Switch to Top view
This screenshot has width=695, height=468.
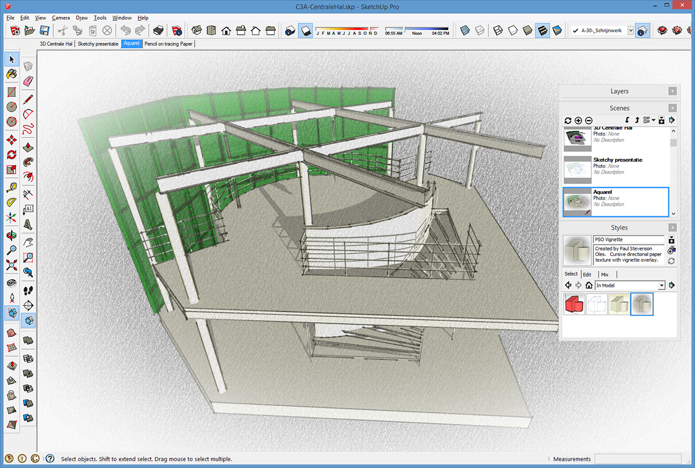(211, 31)
